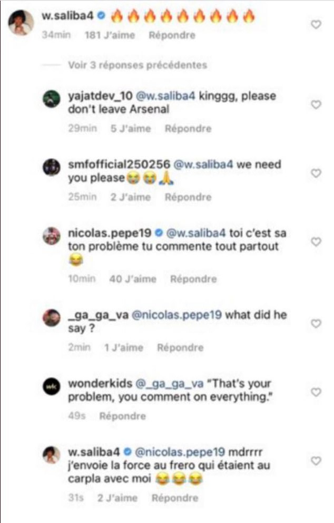The width and height of the screenshot is (334, 523).
Task: Open the @nicolas.pepe19 mention in _ga_ga_va's comment
Action: pos(176,315)
